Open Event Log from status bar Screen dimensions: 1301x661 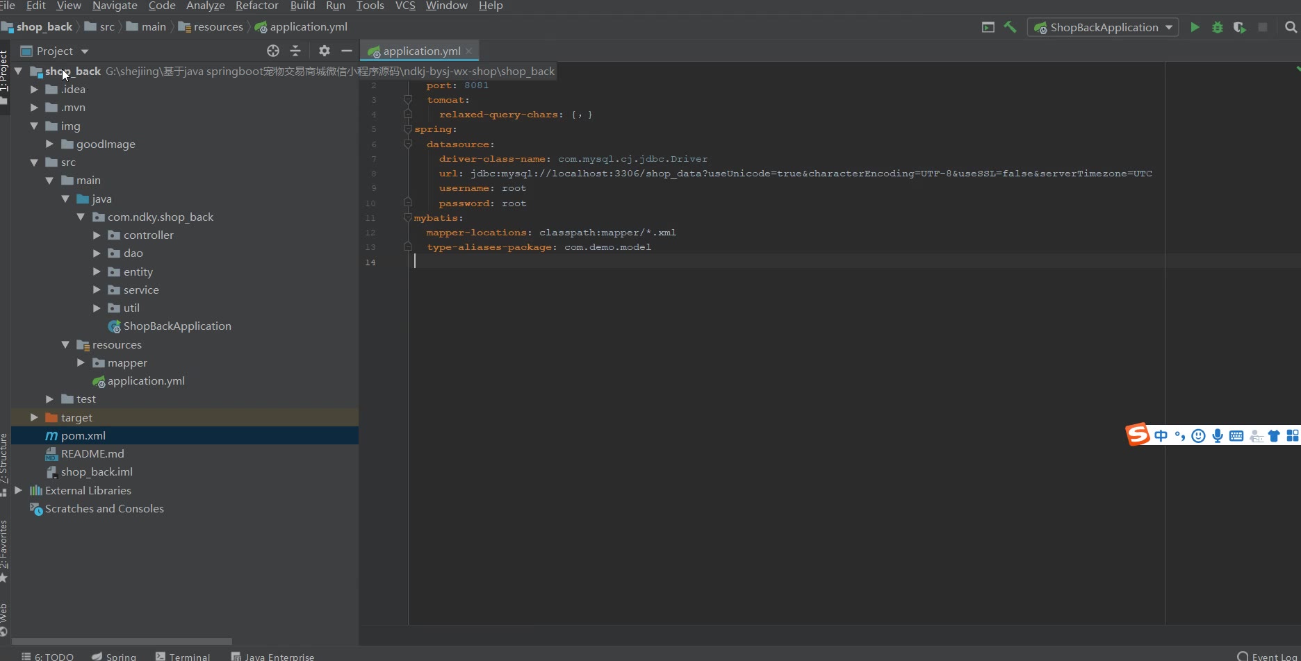pyautogui.click(x=1268, y=656)
